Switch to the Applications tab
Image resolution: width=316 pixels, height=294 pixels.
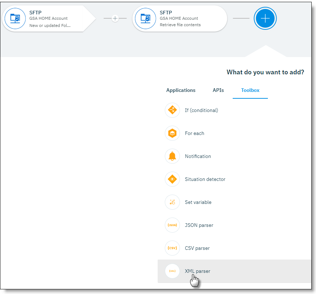click(181, 90)
